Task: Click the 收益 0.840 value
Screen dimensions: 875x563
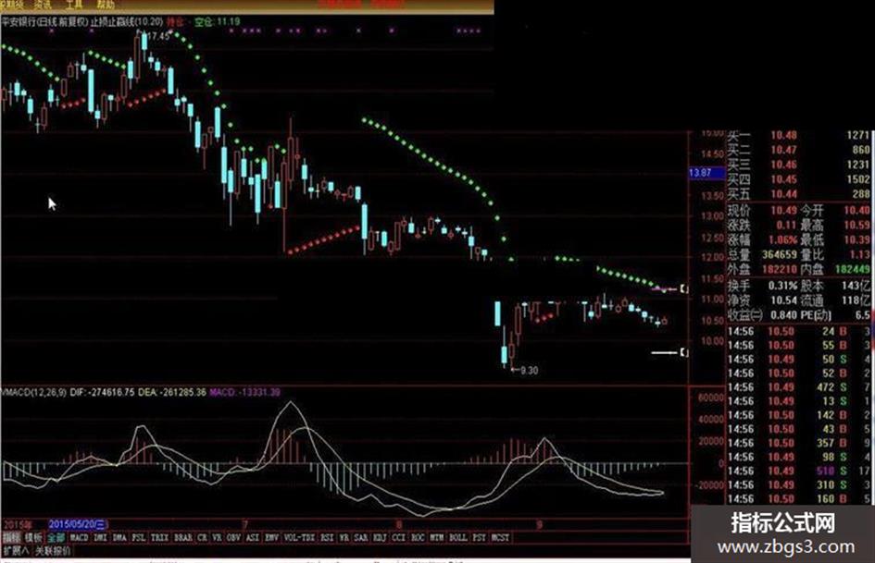Action: 783,315
